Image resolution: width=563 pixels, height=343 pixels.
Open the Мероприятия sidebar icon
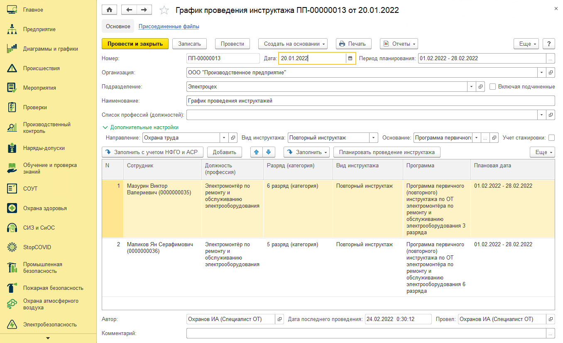12,88
